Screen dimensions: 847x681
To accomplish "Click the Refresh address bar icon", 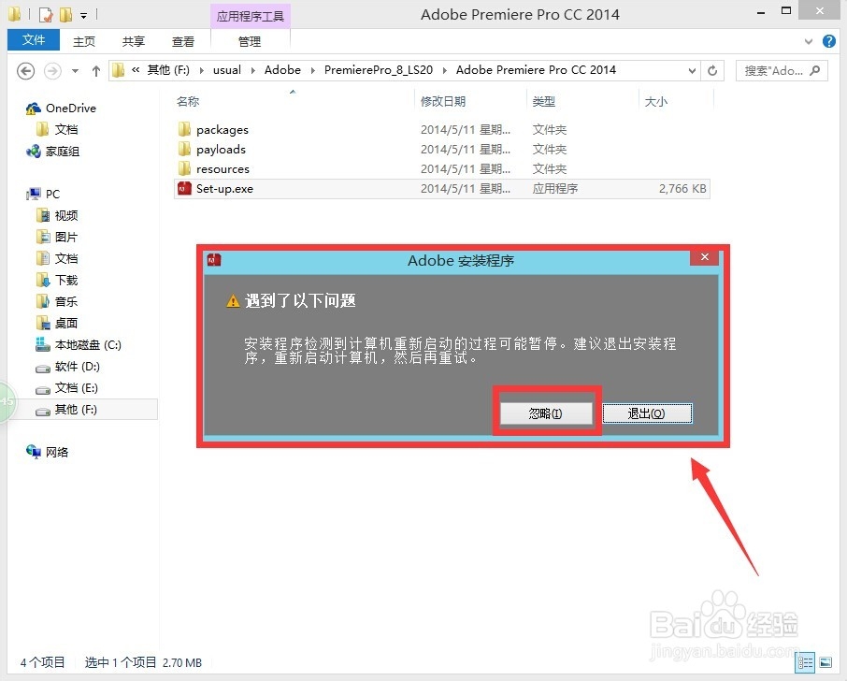I will pyautogui.click(x=713, y=69).
